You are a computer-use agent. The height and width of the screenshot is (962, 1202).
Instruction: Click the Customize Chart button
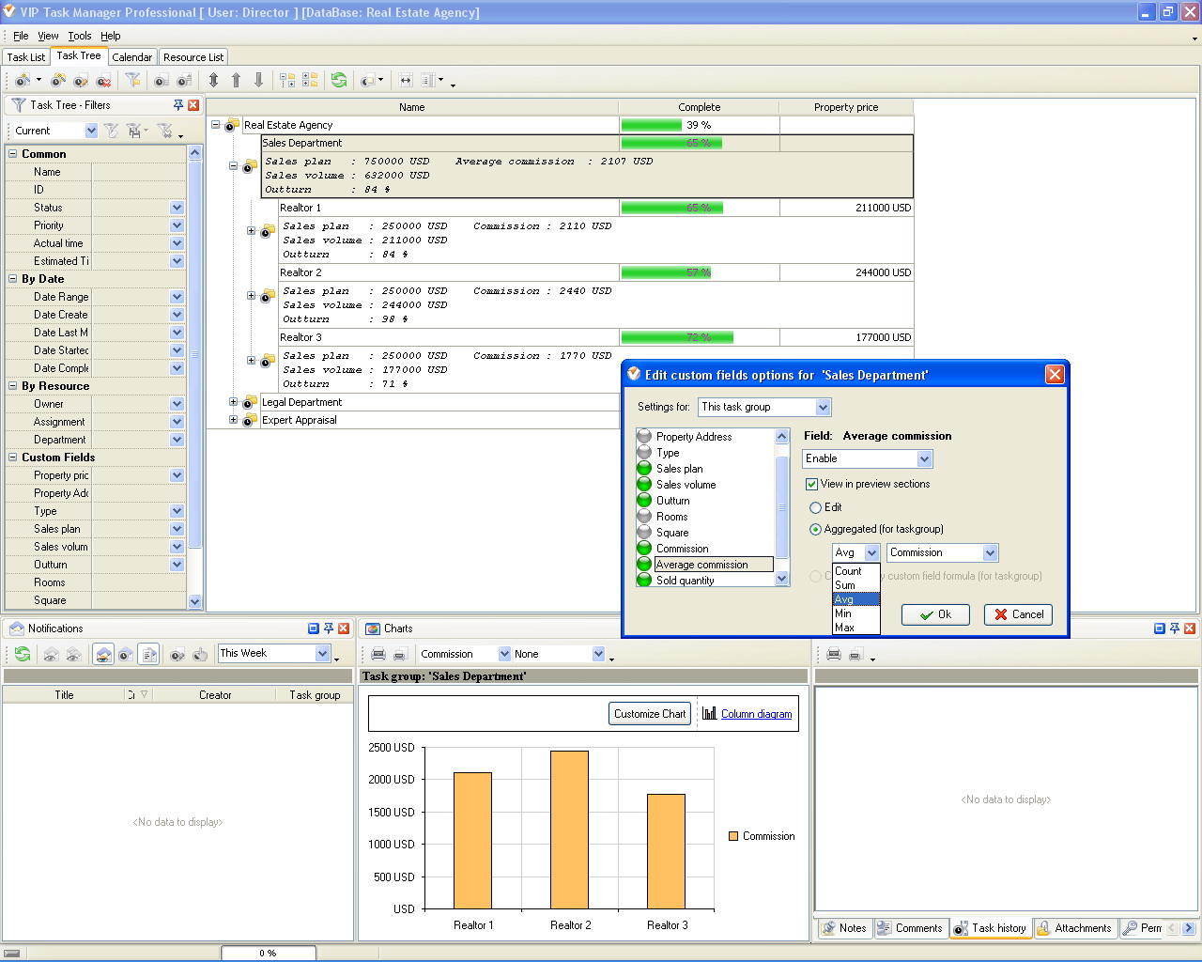(650, 714)
